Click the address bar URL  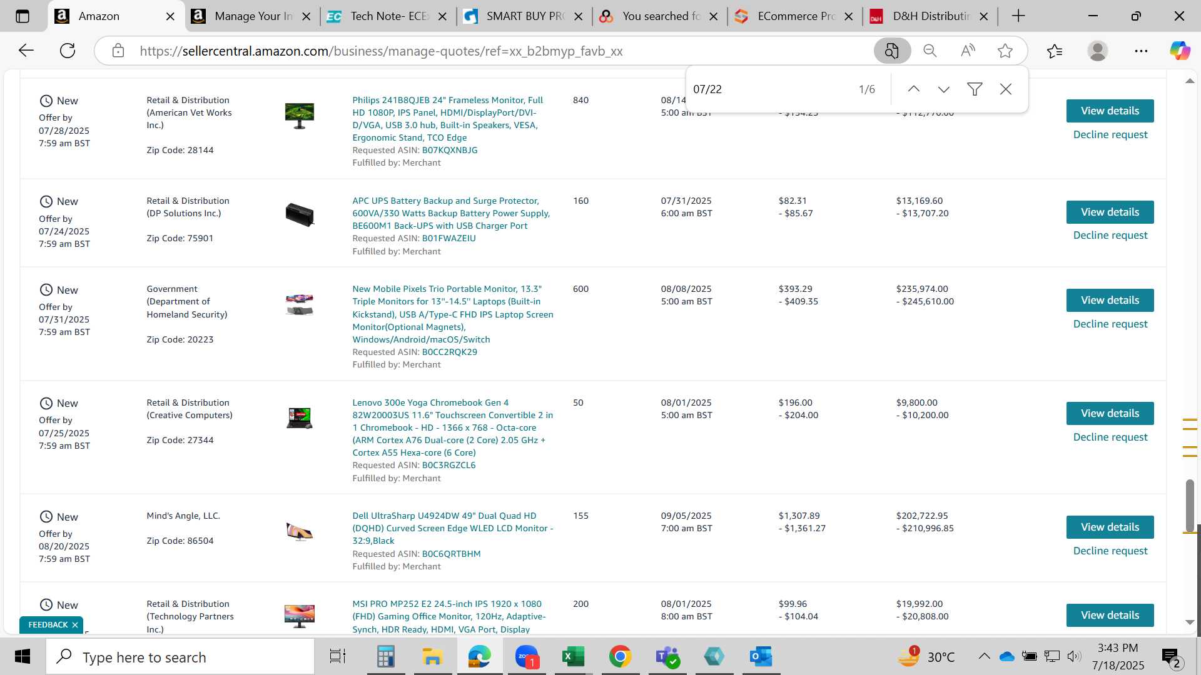click(x=381, y=51)
